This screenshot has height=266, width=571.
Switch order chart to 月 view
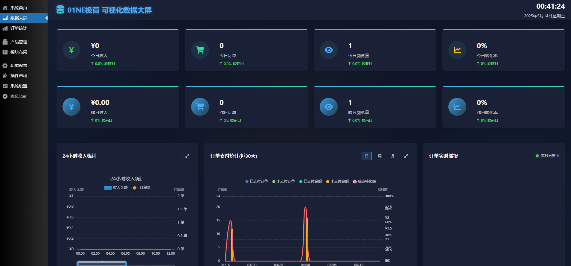393,156
